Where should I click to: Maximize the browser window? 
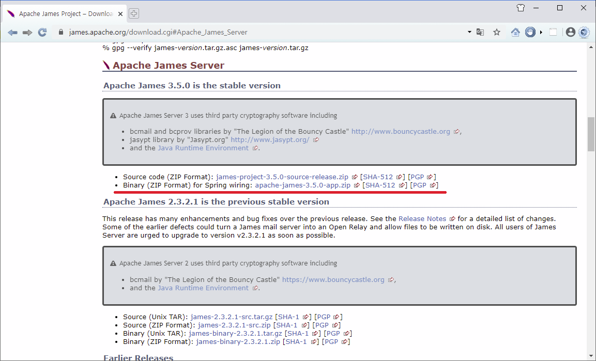click(559, 8)
